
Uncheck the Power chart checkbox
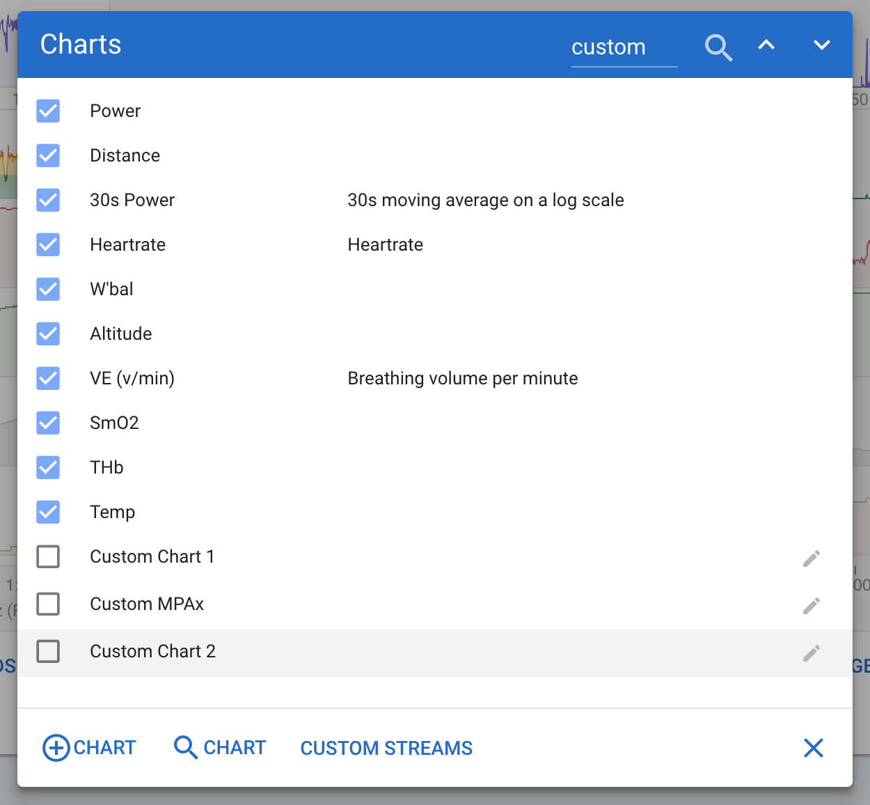(48, 111)
